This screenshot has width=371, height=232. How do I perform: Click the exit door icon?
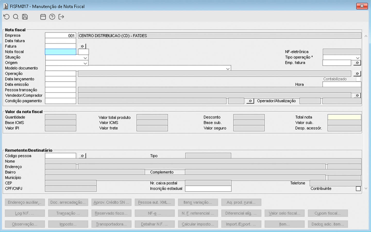pos(61,17)
